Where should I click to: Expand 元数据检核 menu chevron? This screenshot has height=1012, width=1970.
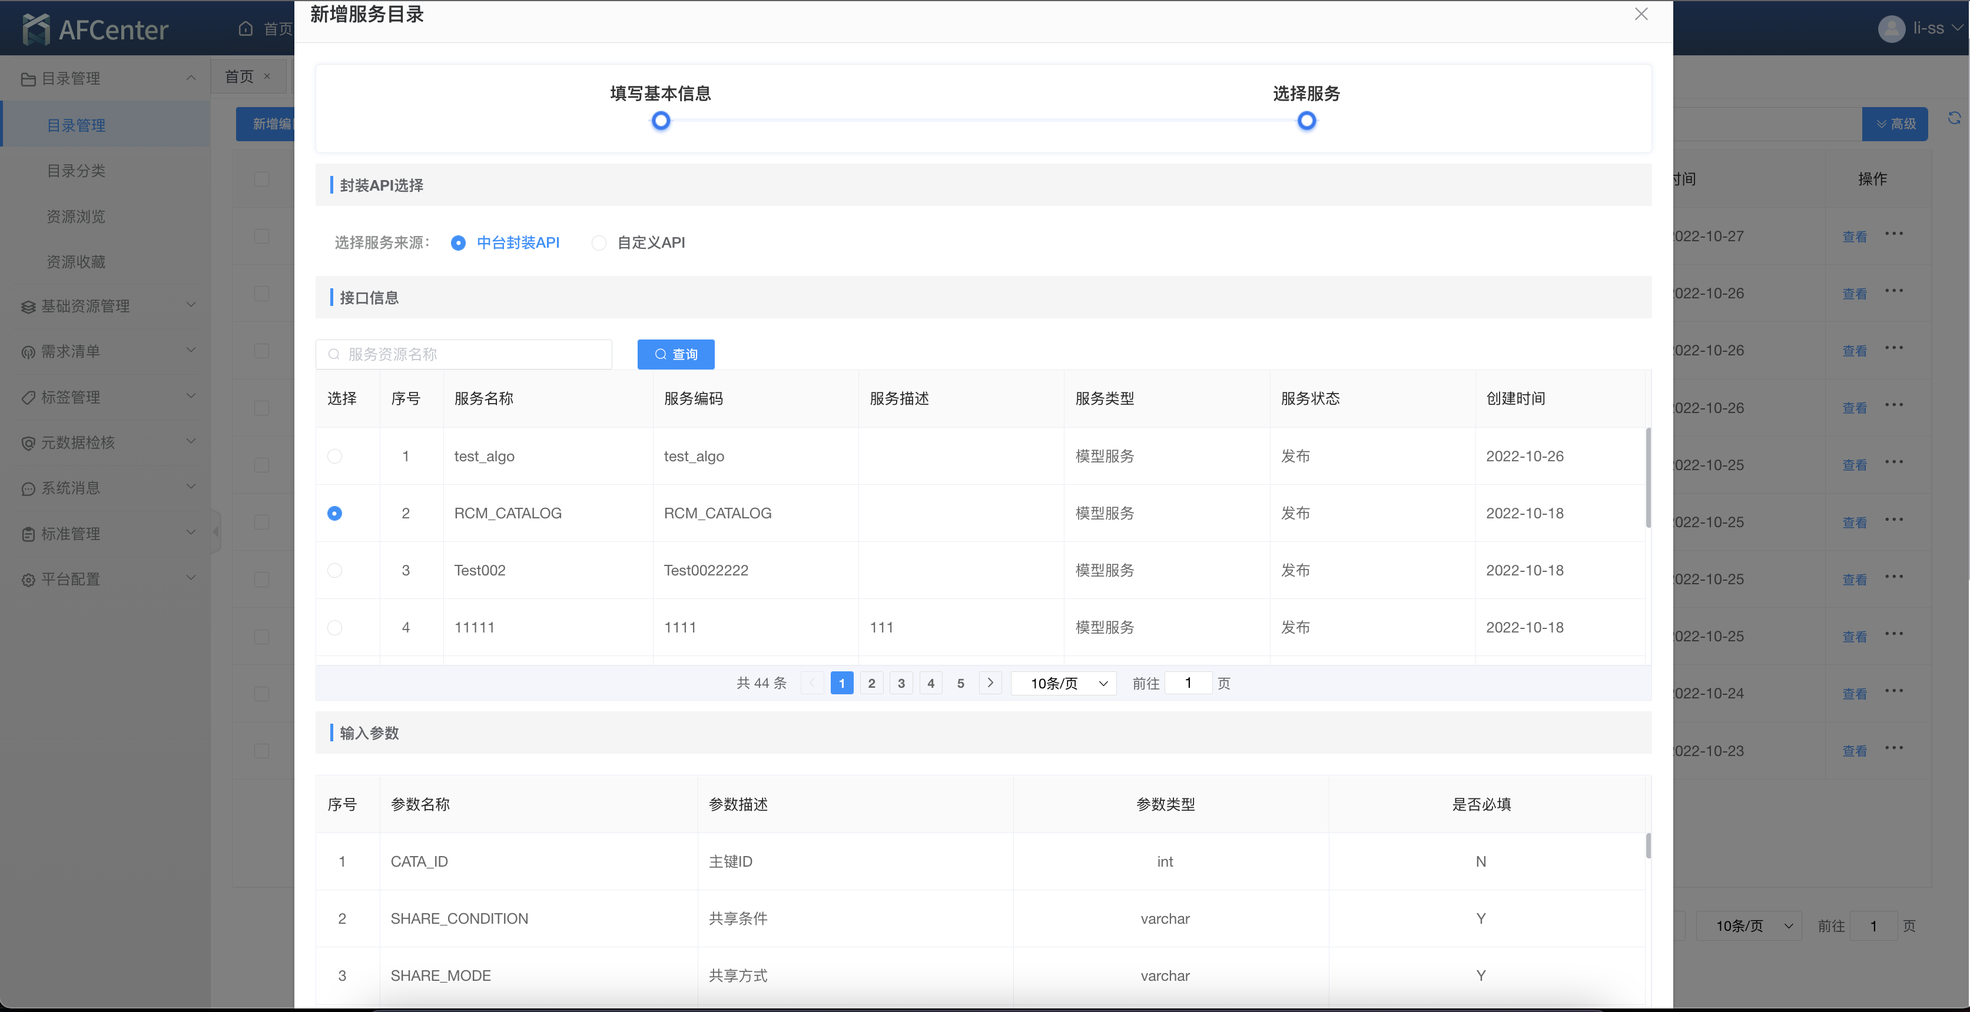(x=191, y=441)
